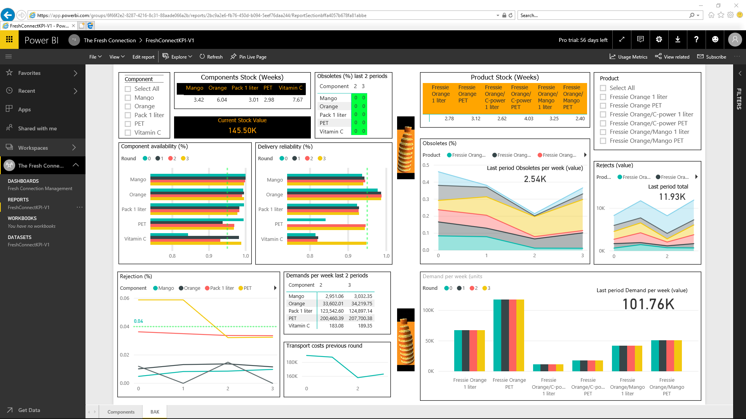The height and width of the screenshot is (419, 746).
Task: Click The Fresh Connection breadcrumb link
Action: tap(110, 40)
